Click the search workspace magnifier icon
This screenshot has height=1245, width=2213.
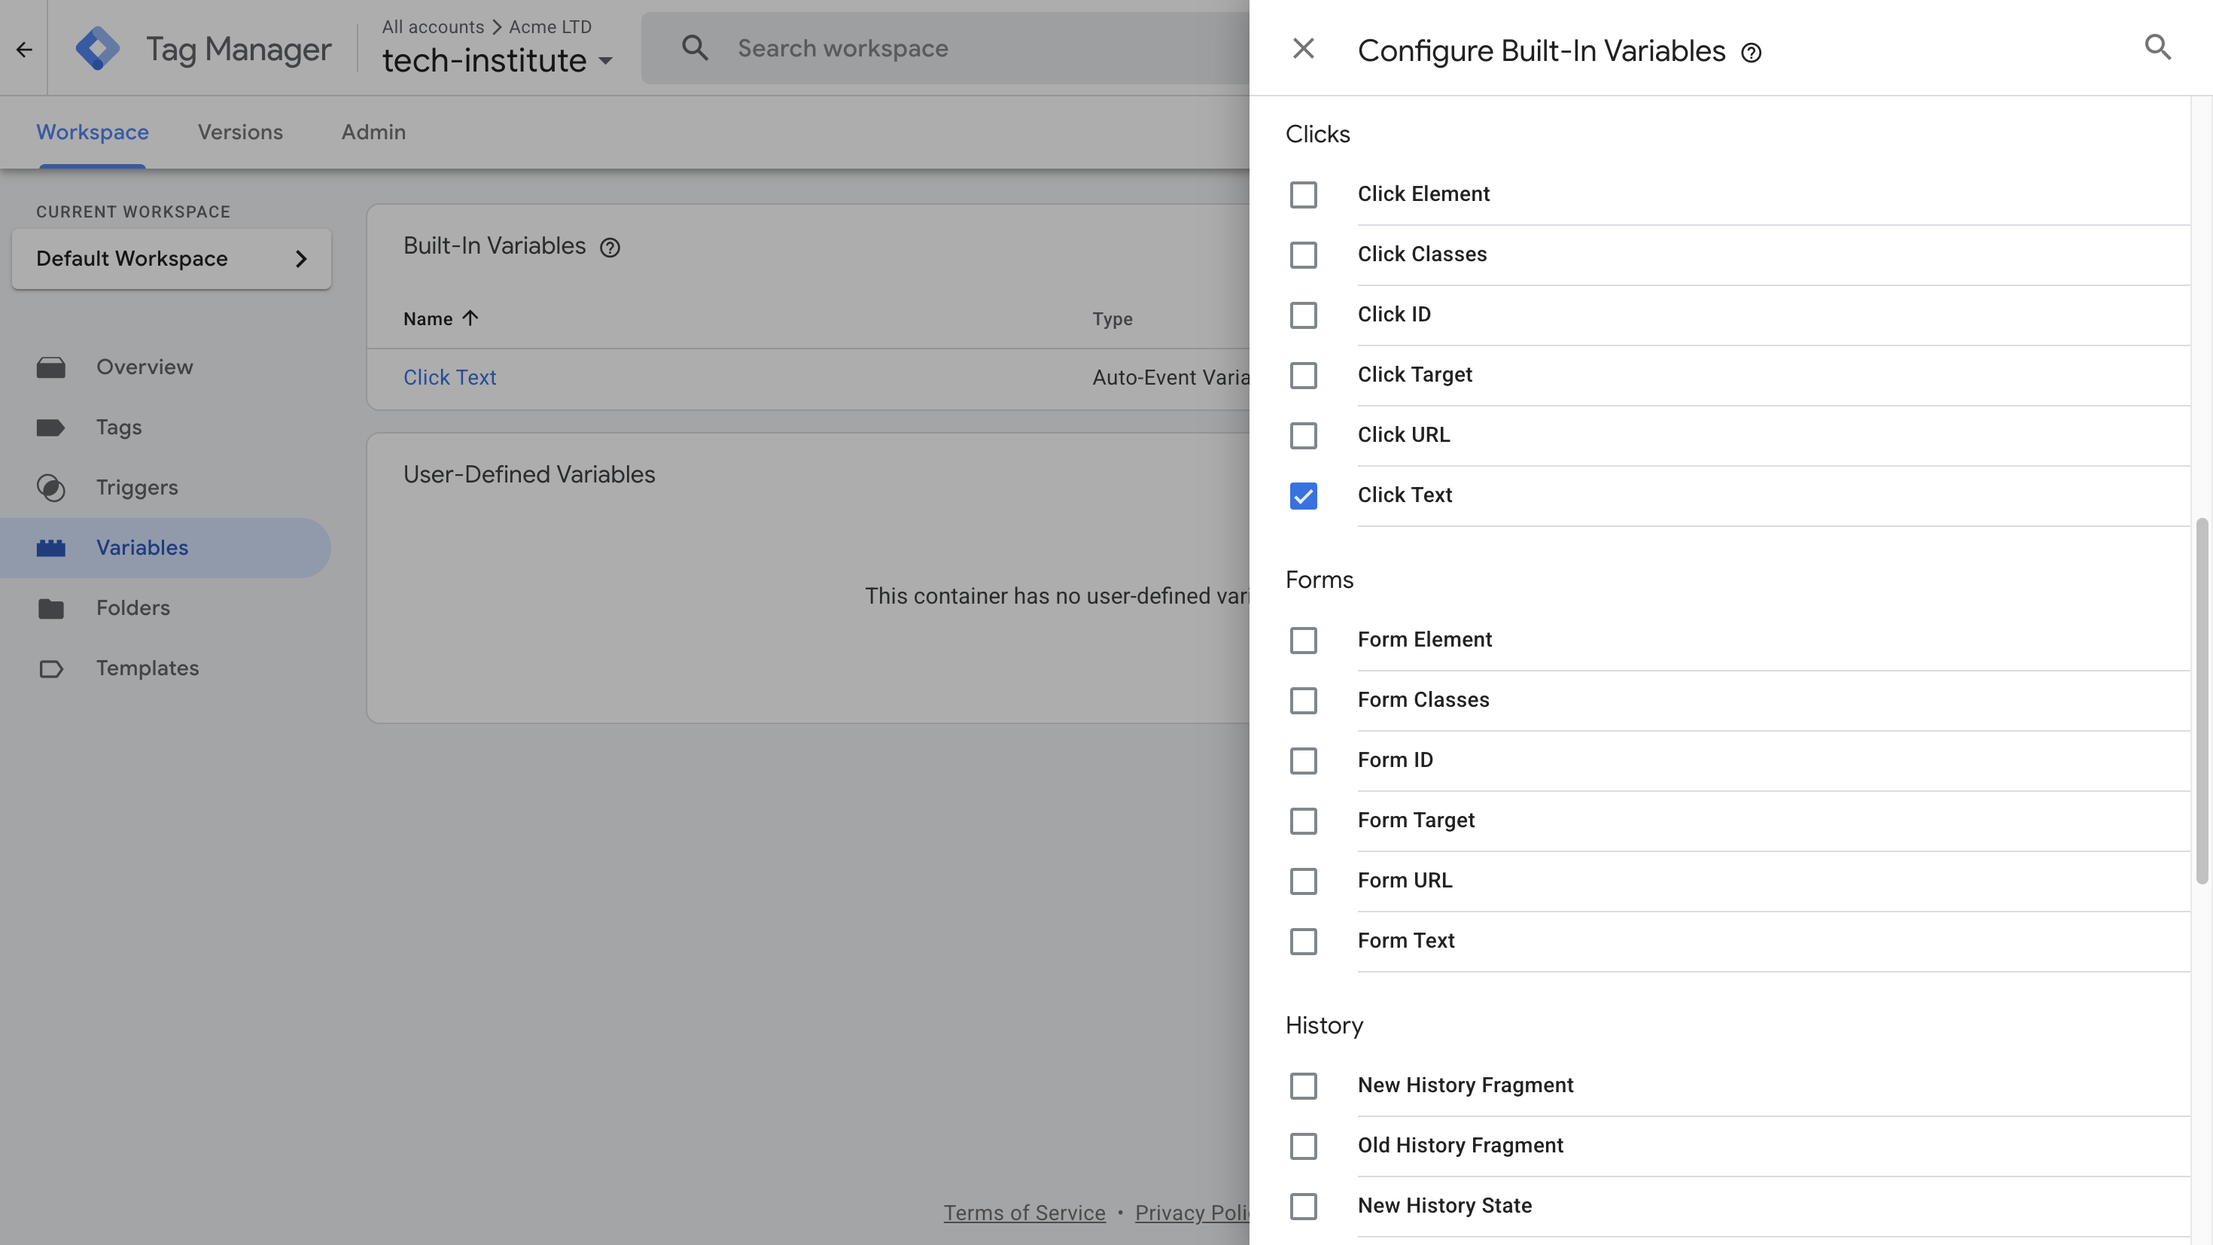pyautogui.click(x=695, y=48)
